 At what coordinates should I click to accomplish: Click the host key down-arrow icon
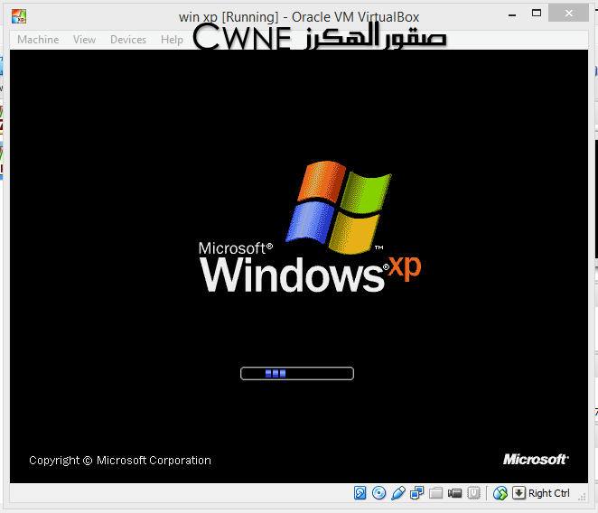point(519,493)
